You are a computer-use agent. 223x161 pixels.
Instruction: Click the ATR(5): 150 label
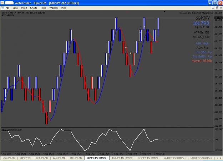(201, 32)
